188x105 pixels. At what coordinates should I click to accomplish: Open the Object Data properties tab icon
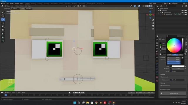click(x=157, y=75)
